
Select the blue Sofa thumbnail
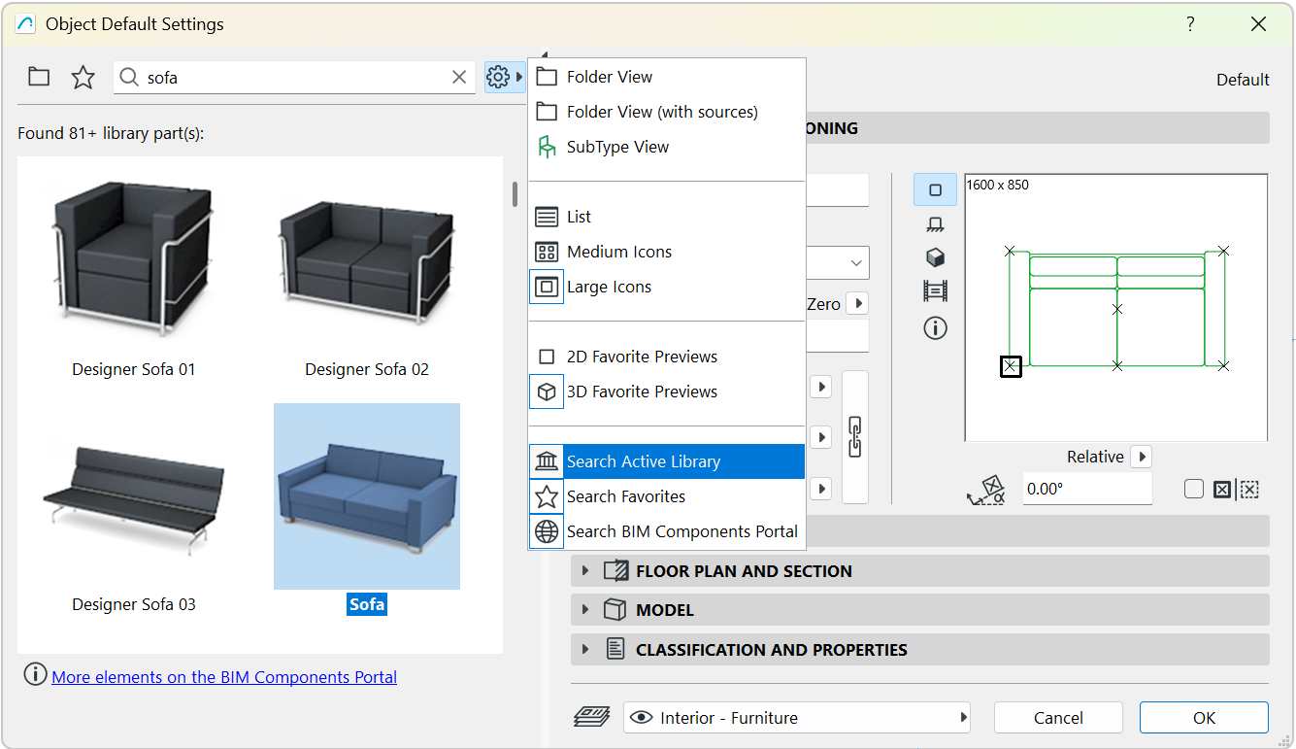pos(367,495)
